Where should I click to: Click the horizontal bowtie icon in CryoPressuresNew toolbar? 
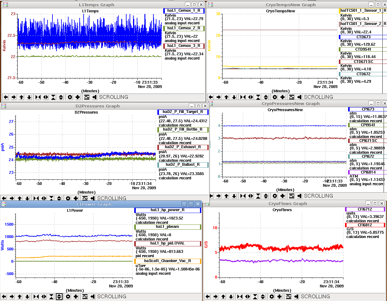click(243, 196)
